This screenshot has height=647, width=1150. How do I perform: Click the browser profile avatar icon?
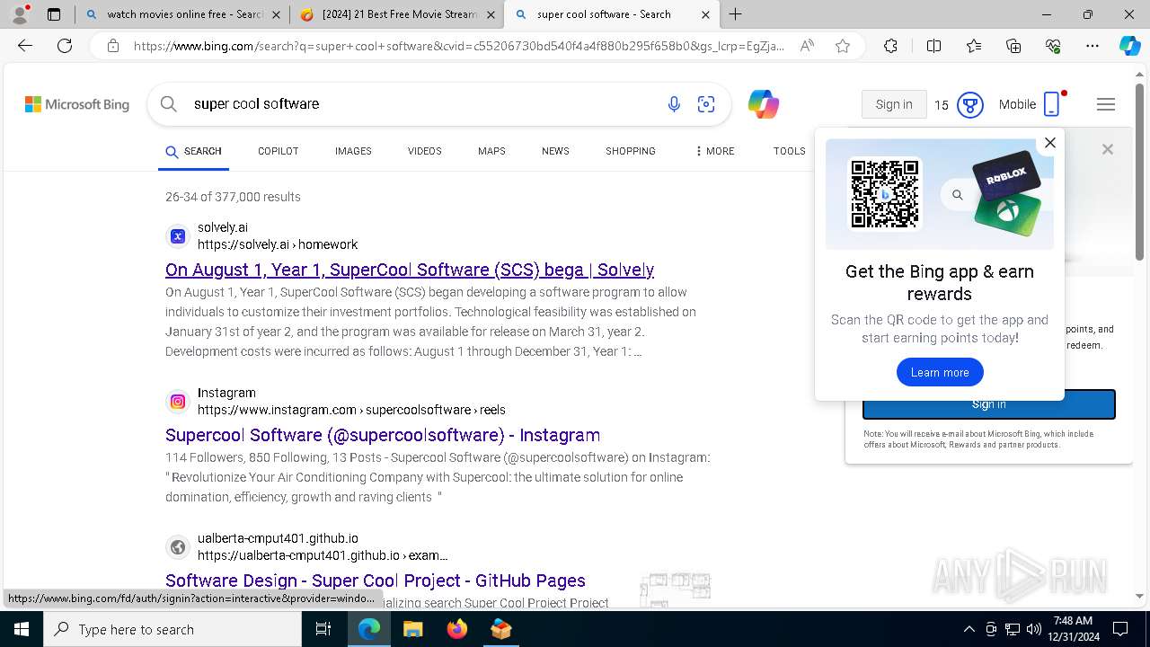(20, 14)
